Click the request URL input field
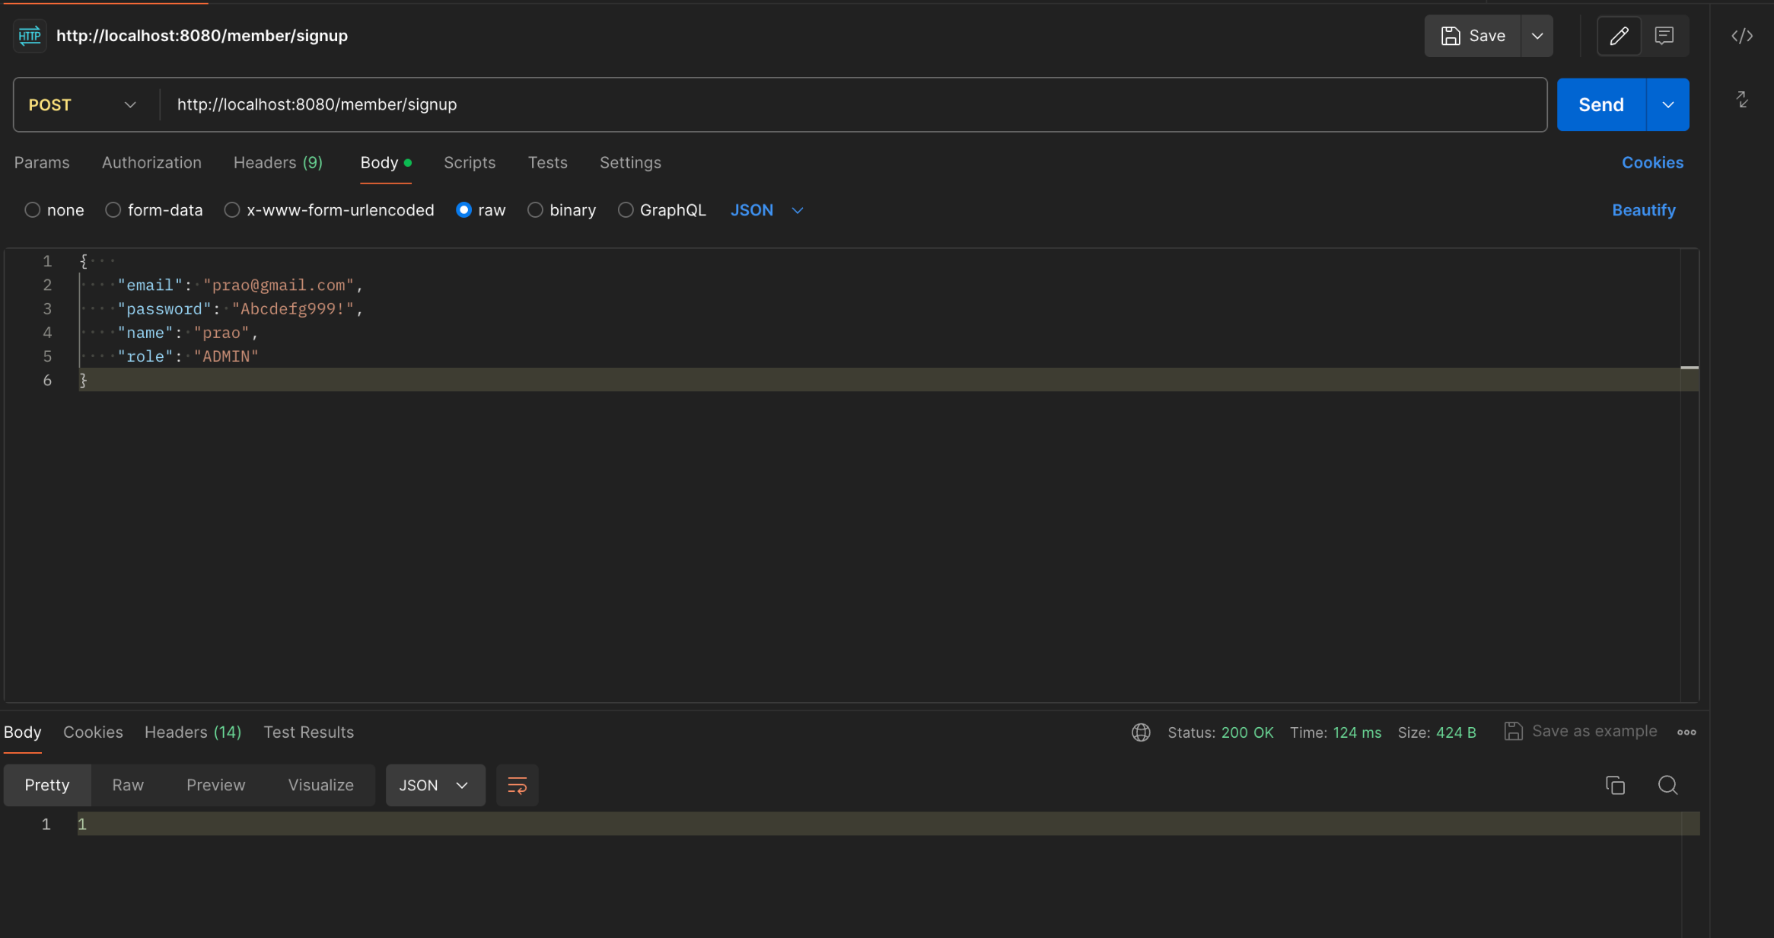The height and width of the screenshot is (938, 1774). coord(837,105)
